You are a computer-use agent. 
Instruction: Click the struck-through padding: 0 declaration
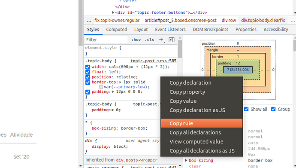(x=106, y=110)
